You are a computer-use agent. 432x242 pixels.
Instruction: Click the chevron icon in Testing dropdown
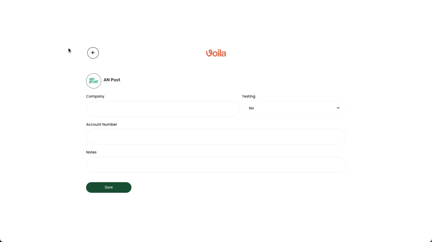pos(338,108)
